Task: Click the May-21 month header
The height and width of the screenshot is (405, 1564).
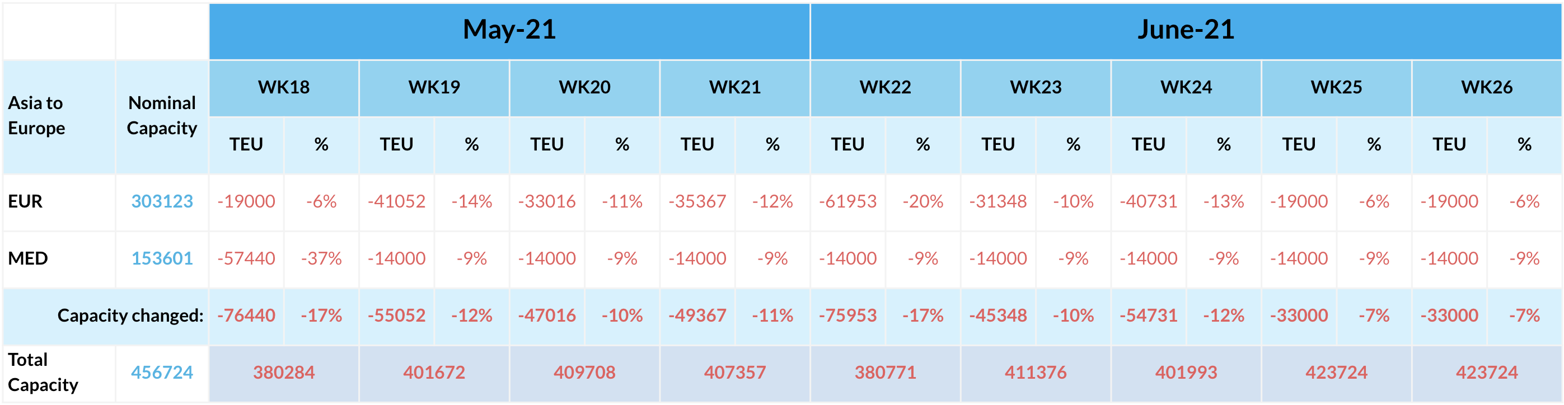Action: point(509,30)
